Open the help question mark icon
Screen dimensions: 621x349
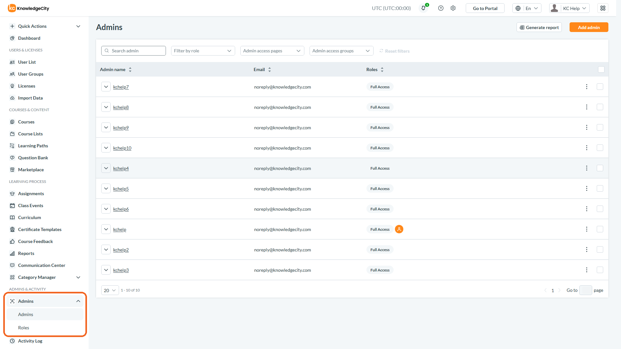click(x=441, y=8)
